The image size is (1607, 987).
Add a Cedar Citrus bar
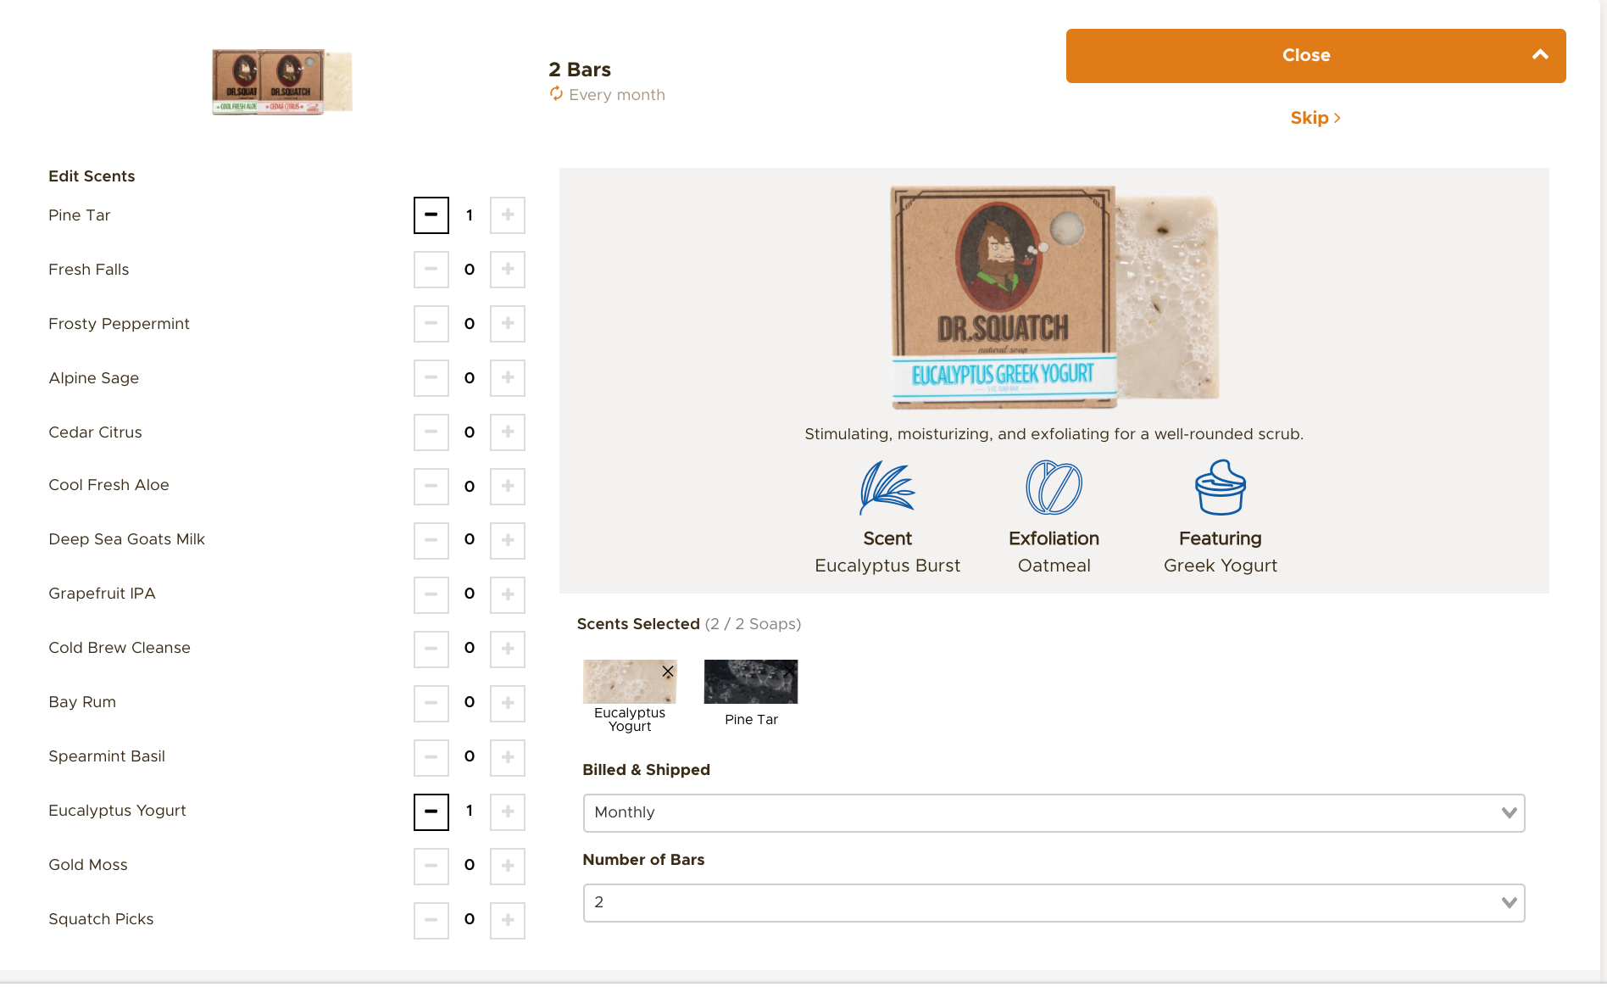tap(508, 432)
